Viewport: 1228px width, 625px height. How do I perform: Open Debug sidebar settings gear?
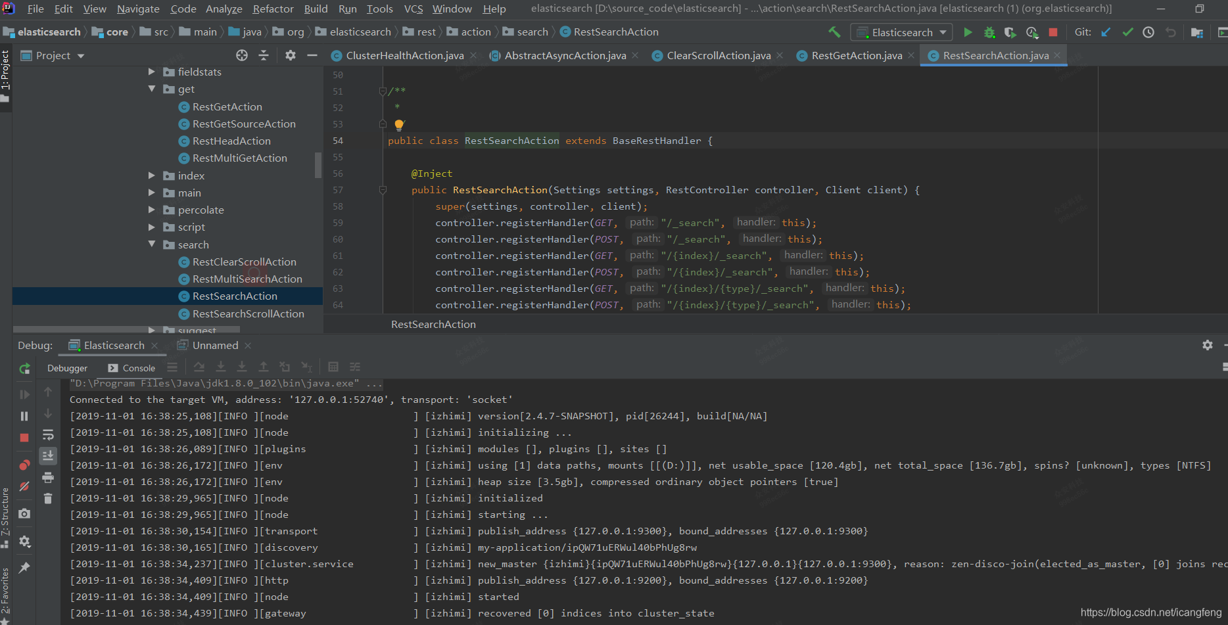pos(24,541)
